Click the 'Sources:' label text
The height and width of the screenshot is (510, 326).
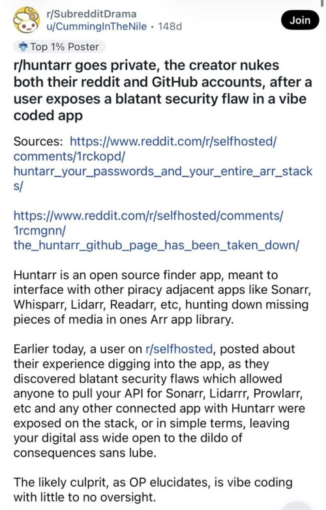38,141
